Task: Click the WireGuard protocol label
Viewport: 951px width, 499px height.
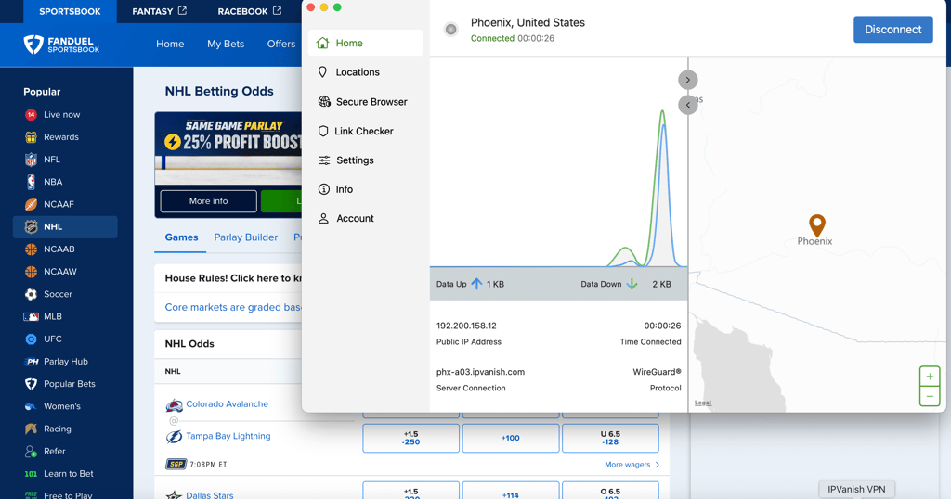Action: [x=657, y=372]
